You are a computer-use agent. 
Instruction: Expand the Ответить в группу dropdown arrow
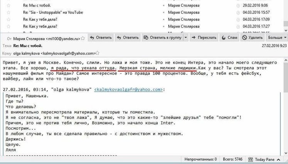(186, 38)
